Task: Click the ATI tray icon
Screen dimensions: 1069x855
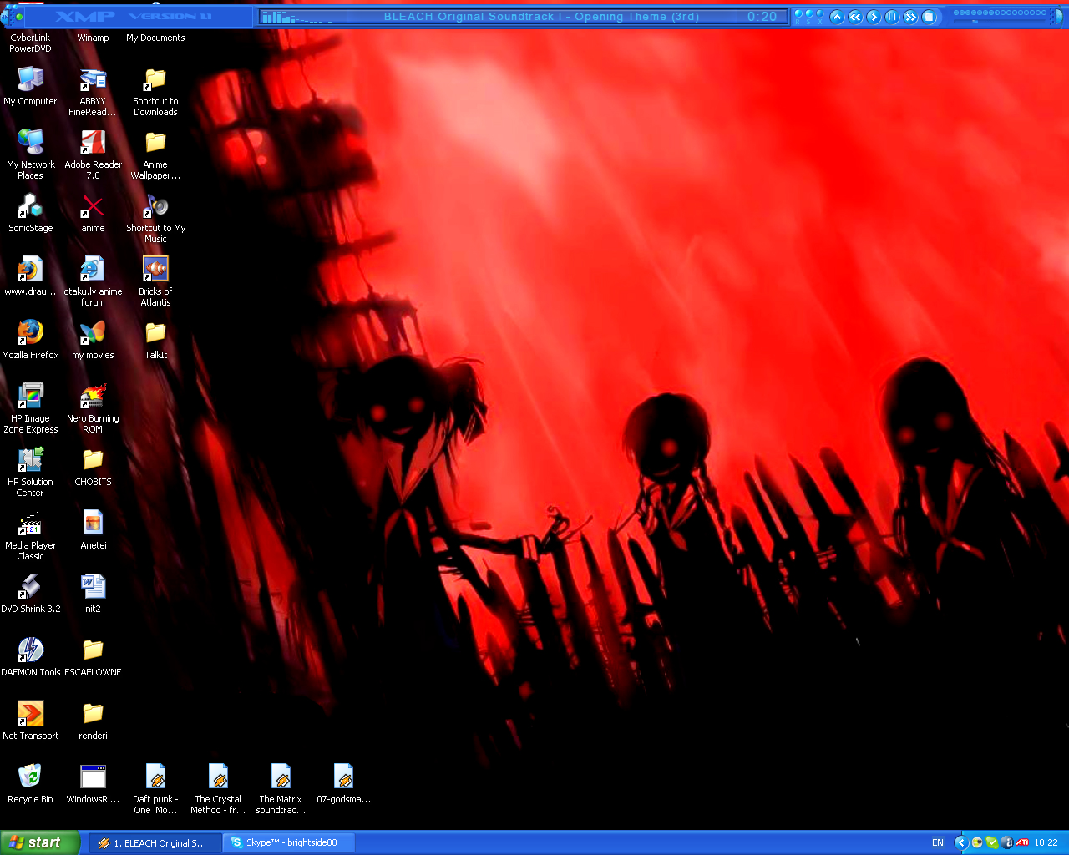Action: point(1022,842)
